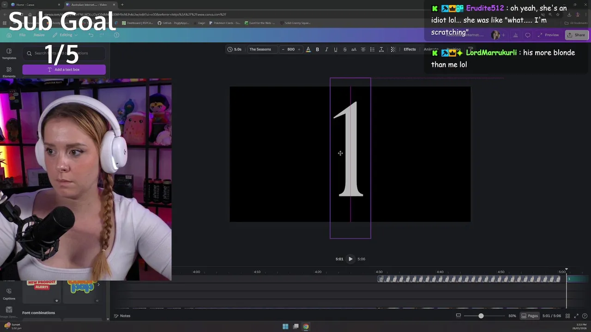
Task: Edit the 5.0s page duration
Action: [235, 49]
